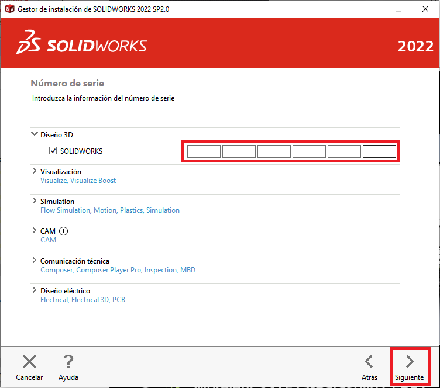Screen dimensions: 440x388
Task: Click the SOLIDWORKS app icon in title bar
Action: tap(10, 9)
